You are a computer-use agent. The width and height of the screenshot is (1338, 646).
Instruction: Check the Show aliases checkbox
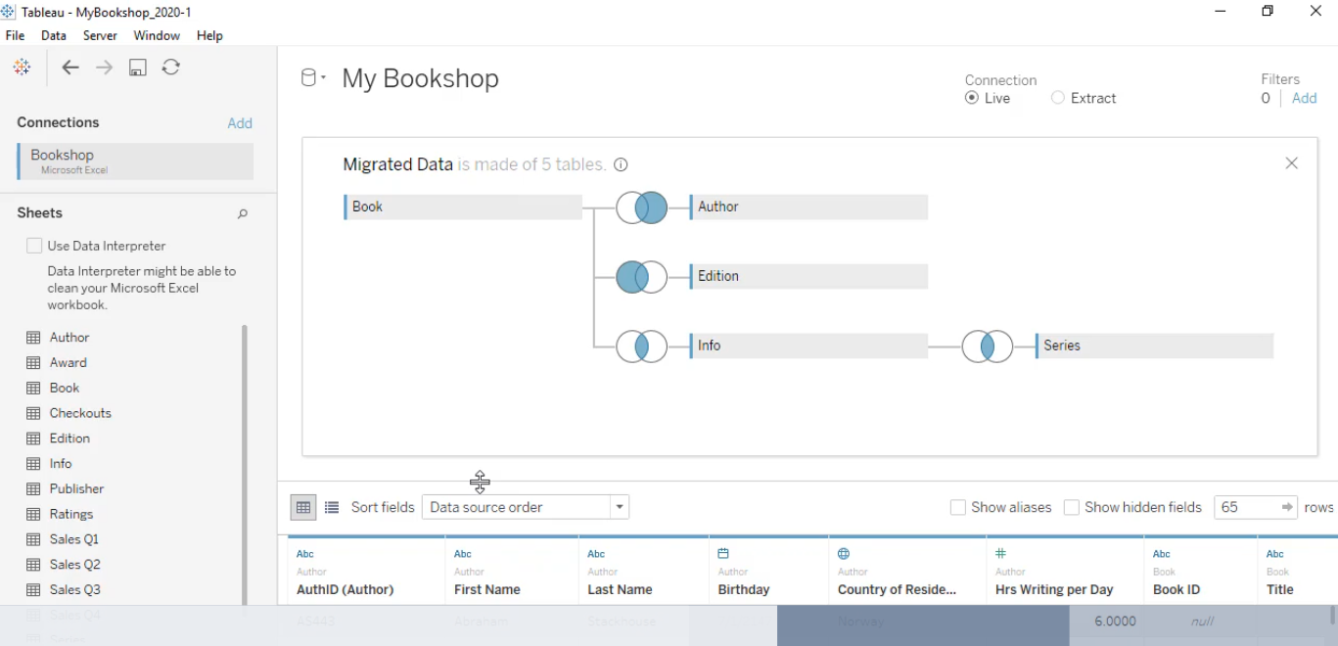point(957,507)
